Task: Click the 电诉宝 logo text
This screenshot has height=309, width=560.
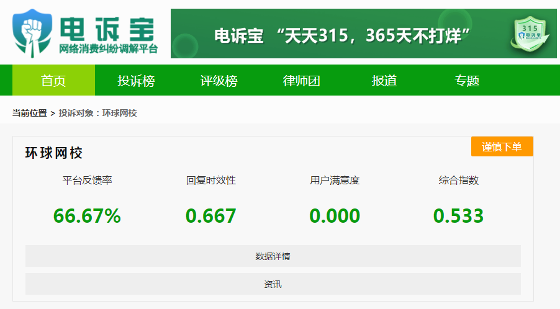Action: [106, 27]
